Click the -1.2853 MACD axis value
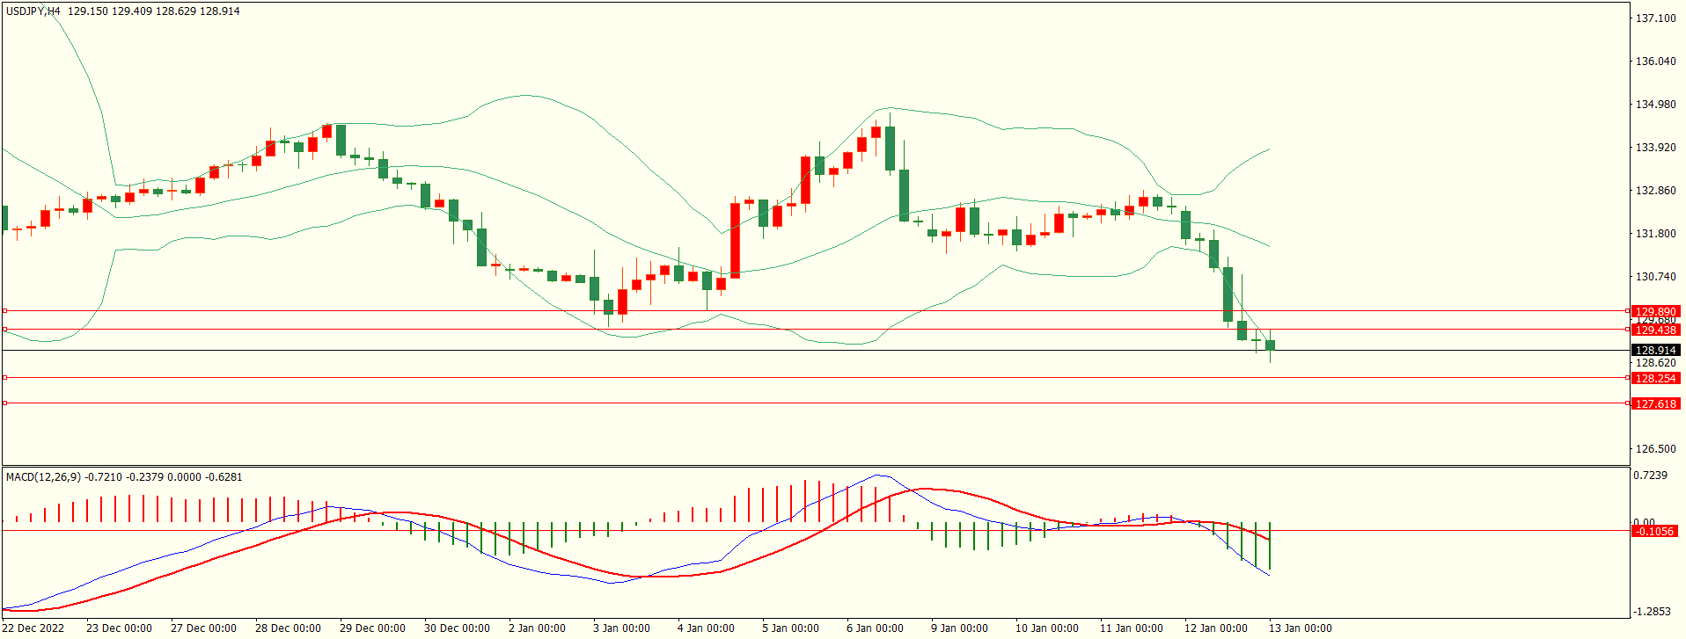 [x=1652, y=612]
